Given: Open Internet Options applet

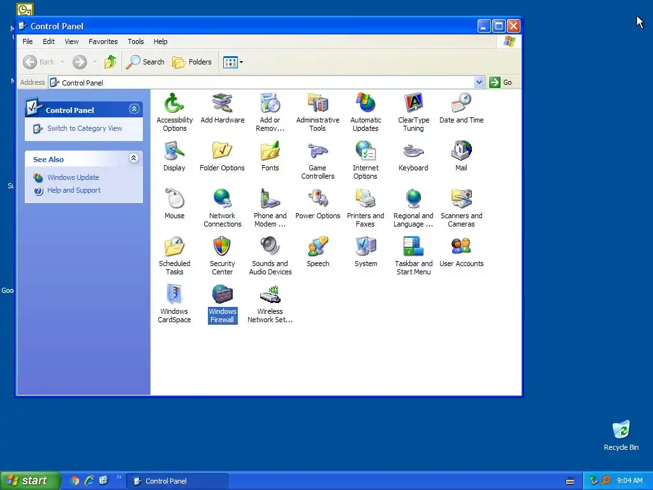Looking at the screenshot, I should pyautogui.click(x=365, y=151).
